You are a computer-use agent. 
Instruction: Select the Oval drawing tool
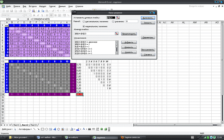pyautogui.click(x=47, y=129)
